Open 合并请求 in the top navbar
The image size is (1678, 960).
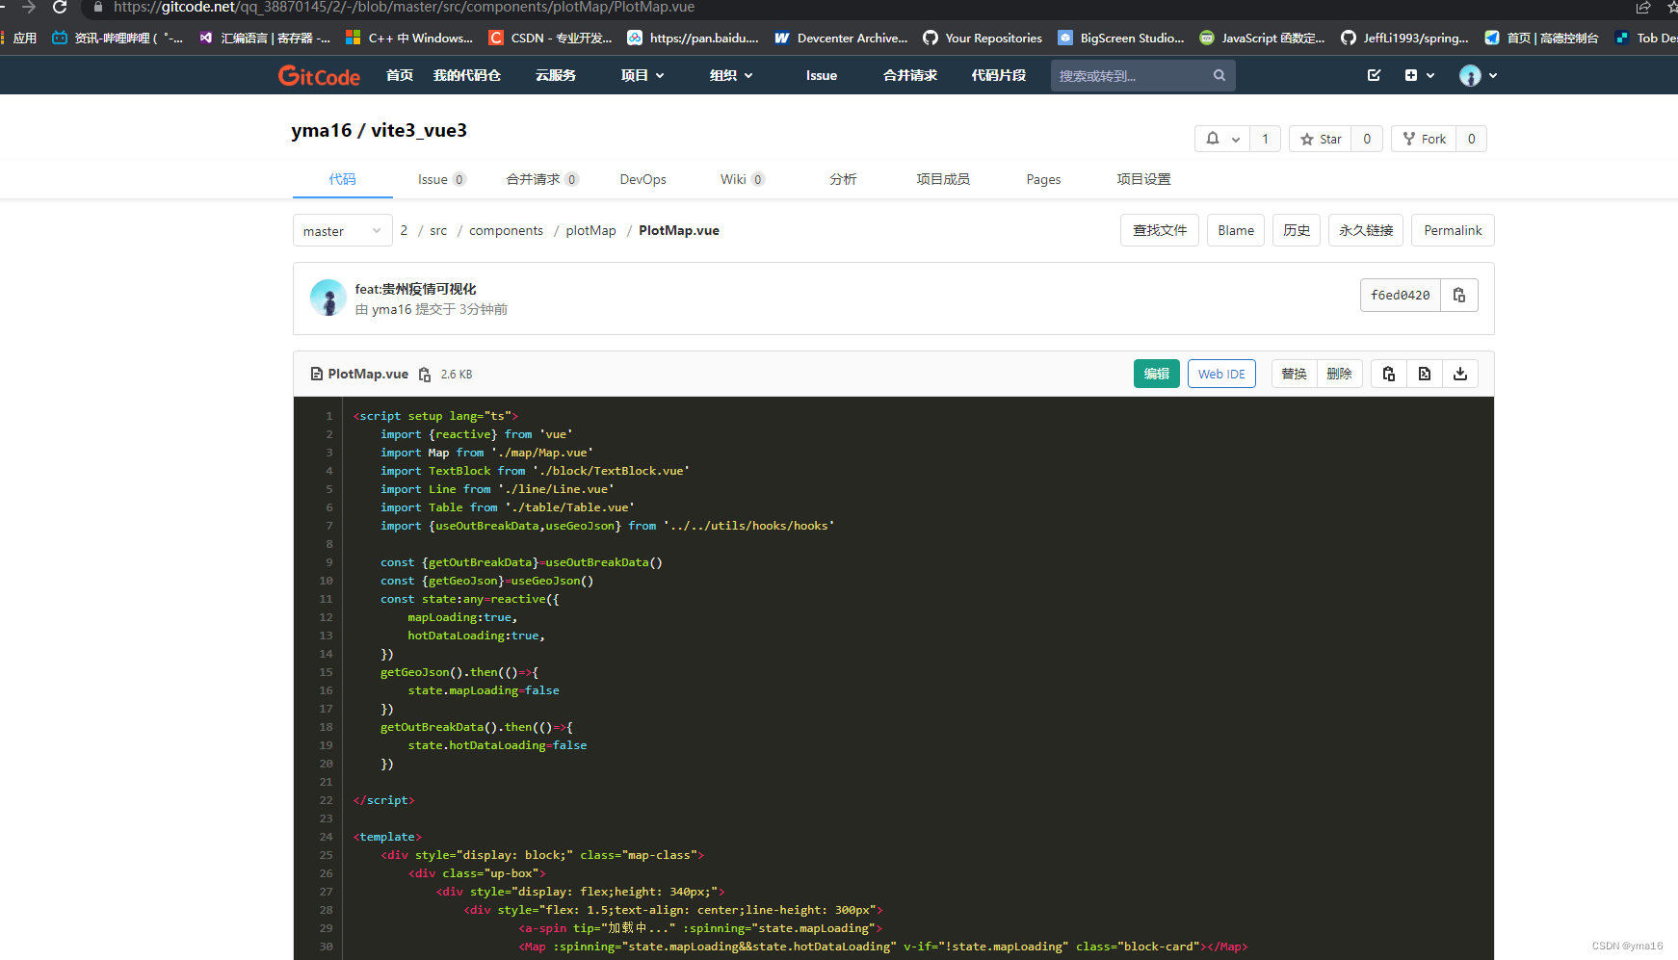[x=910, y=75]
